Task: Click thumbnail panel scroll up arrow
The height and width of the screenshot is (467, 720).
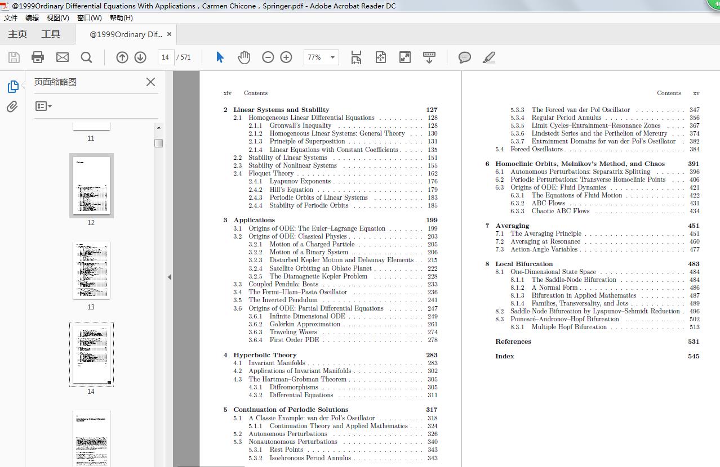Action: point(159,128)
